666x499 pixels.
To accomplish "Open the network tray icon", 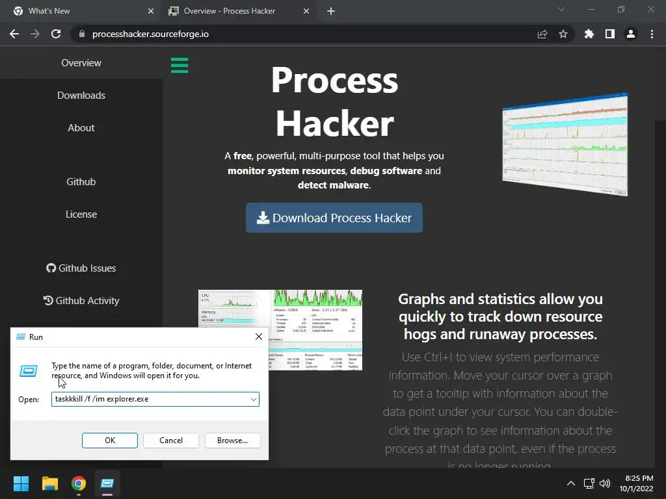I will 589,483.
